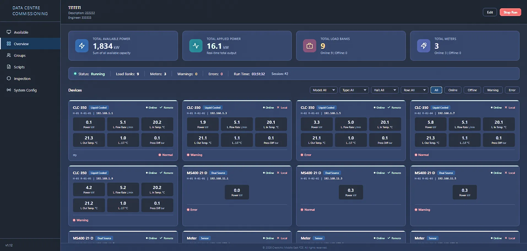Enable the Warning device filter
This screenshot has width=527, height=251.
click(x=493, y=90)
